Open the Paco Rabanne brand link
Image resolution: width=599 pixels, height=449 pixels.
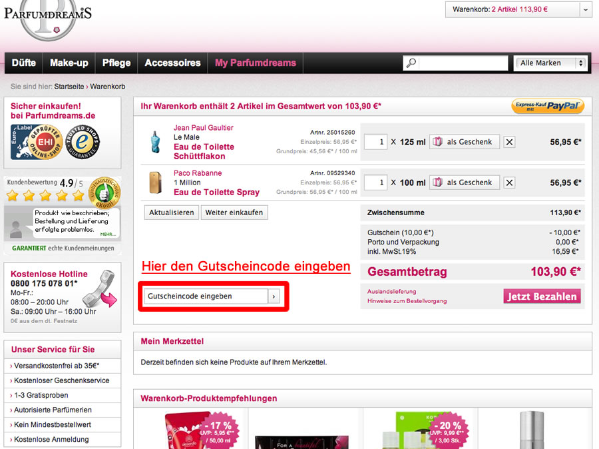(x=198, y=173)
